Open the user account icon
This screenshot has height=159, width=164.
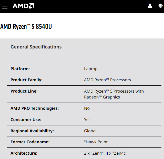150,6
